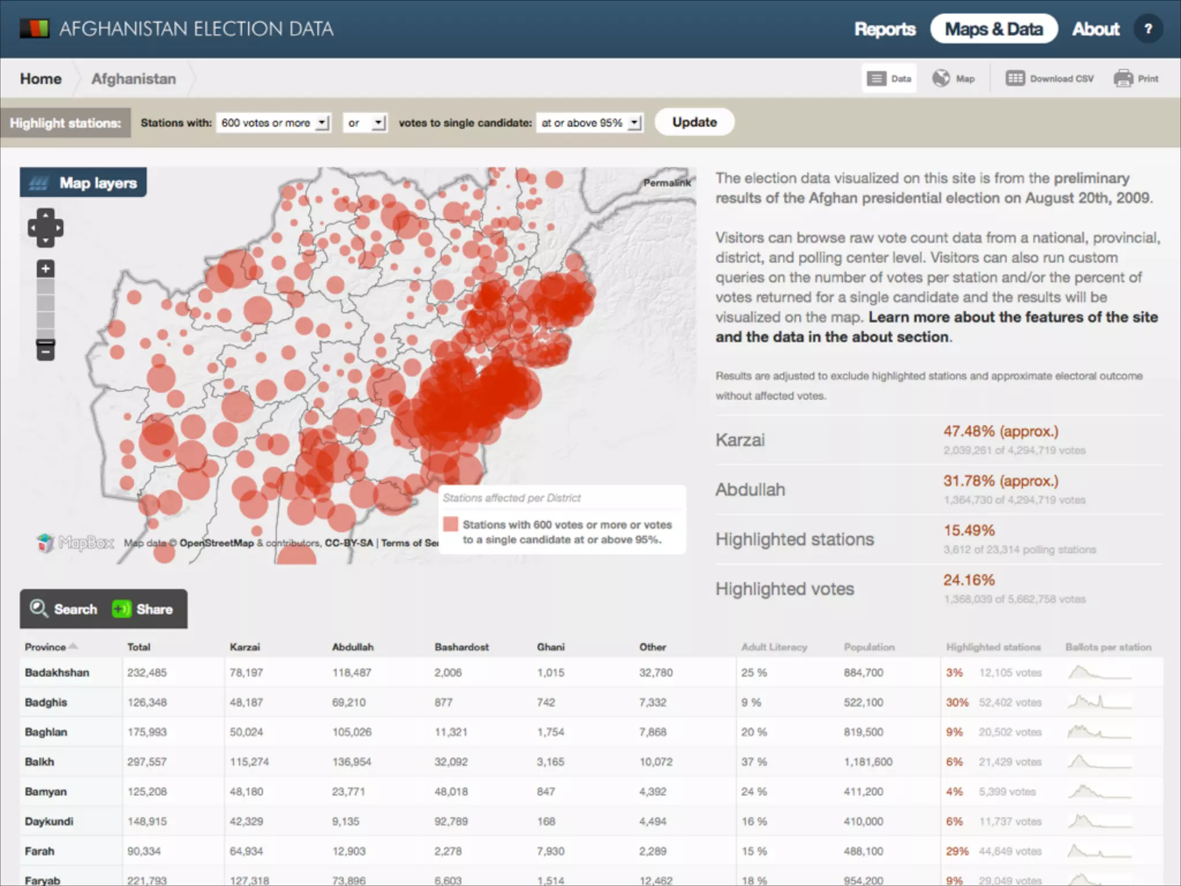Zoom in map with plus button

coord(46,269)
